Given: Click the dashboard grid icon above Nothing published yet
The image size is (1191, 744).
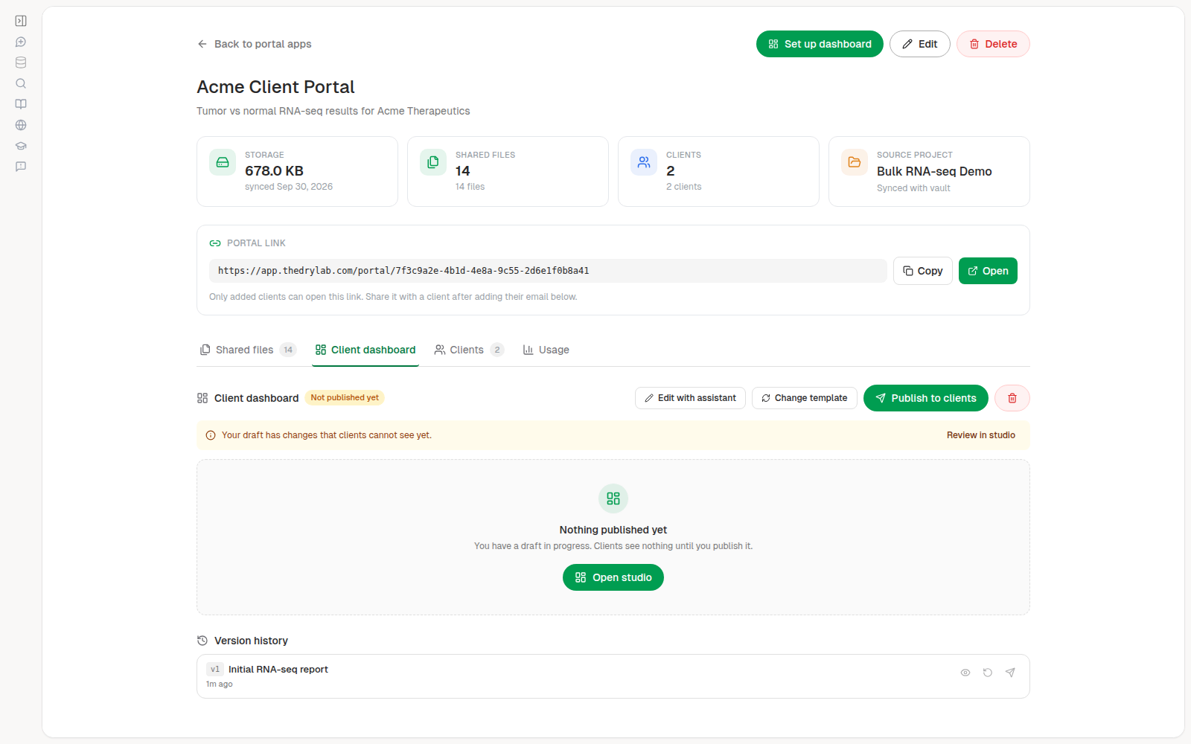Looking at the screenshot, I should (x=613, y=498).
